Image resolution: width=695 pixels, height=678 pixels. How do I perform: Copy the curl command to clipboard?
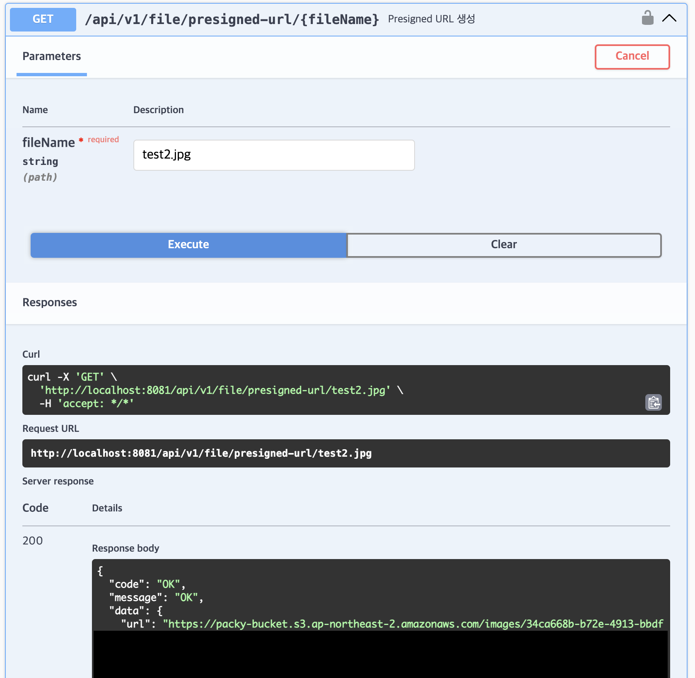click(x=654, y=402)
